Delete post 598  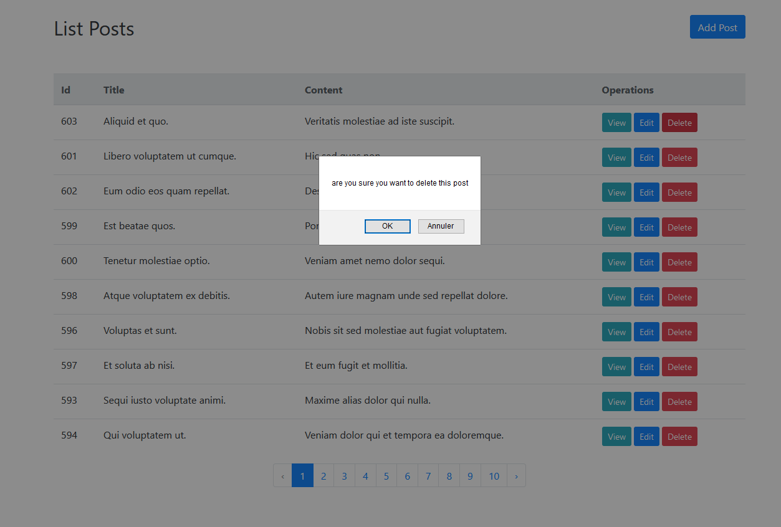pyautogui.click(x=679, y=297)
